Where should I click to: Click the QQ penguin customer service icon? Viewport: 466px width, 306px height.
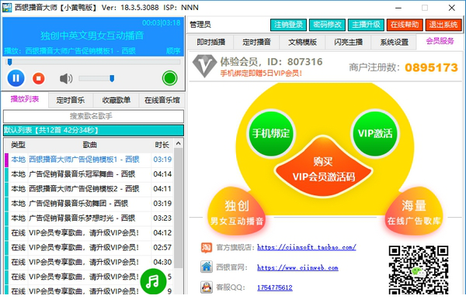(x=207, y=287)
